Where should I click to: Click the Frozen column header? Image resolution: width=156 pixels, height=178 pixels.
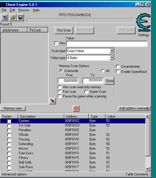click(x=9, y=116)
